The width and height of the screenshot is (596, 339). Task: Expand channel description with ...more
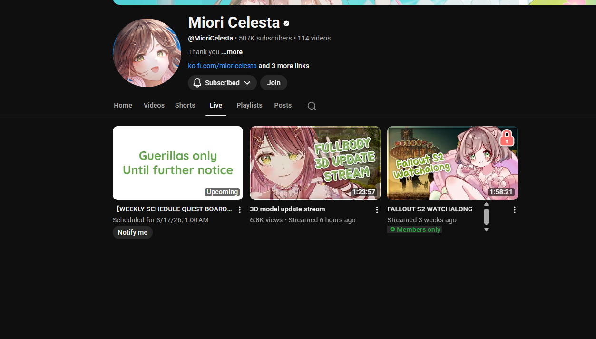pyautogui.click(x=232, y=52)
